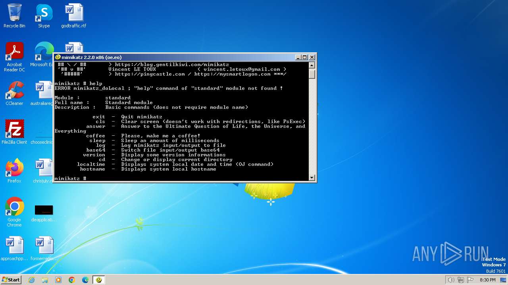Screen dimensions: 508x285
Task: Open the Recycle Bin desktop icon
Action: pyautogui.click(x=14, y=16)
